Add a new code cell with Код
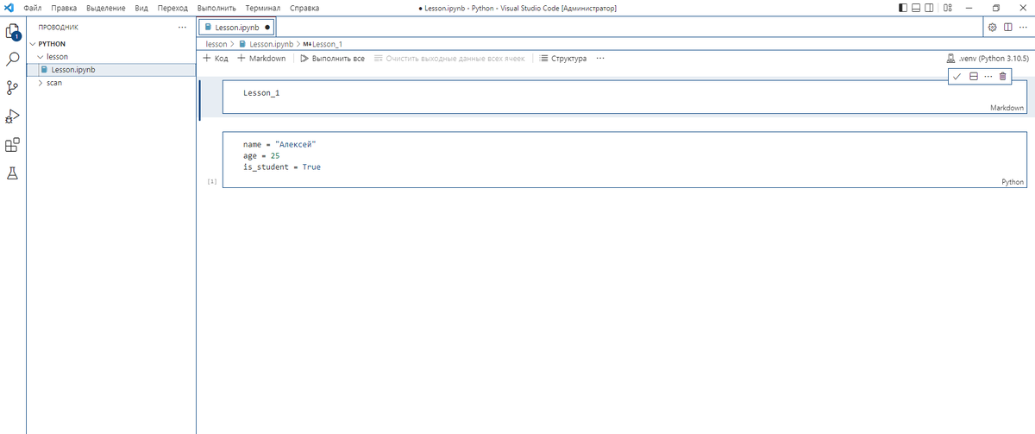The width and height of the screenshot is (1035, 434). (x=215, y=59)
